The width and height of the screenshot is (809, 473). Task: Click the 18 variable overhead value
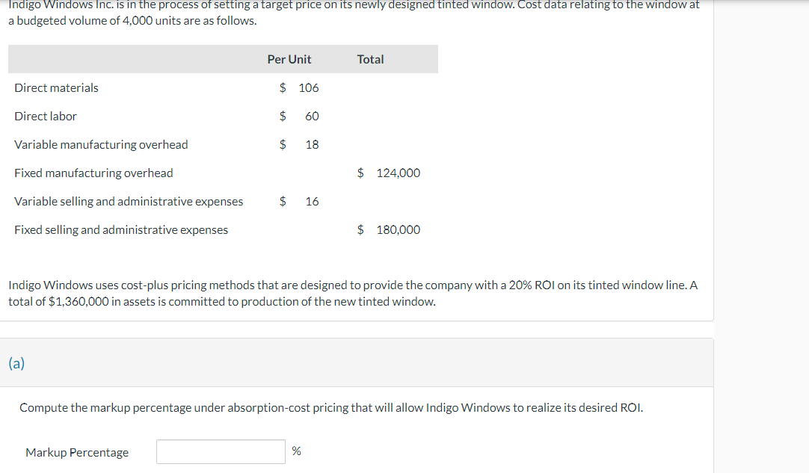pos(312,144)
